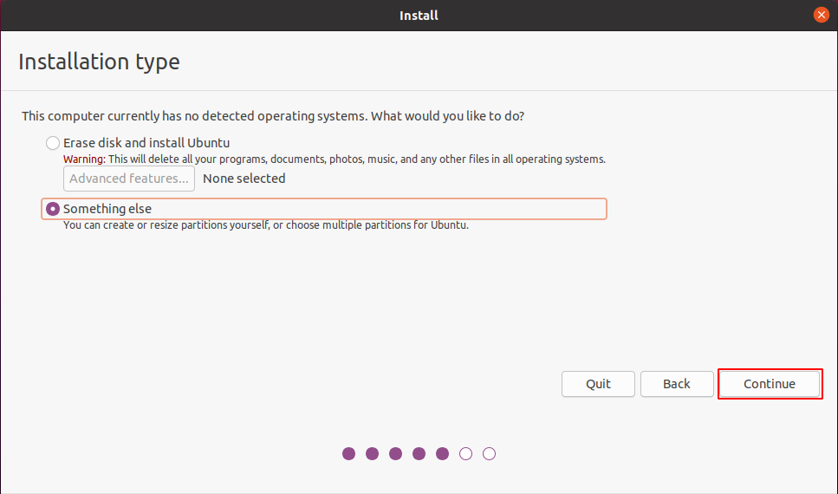Viewport: 838px width, 494px height.
Task: Go back with the Back button
Action: (677, 384)
